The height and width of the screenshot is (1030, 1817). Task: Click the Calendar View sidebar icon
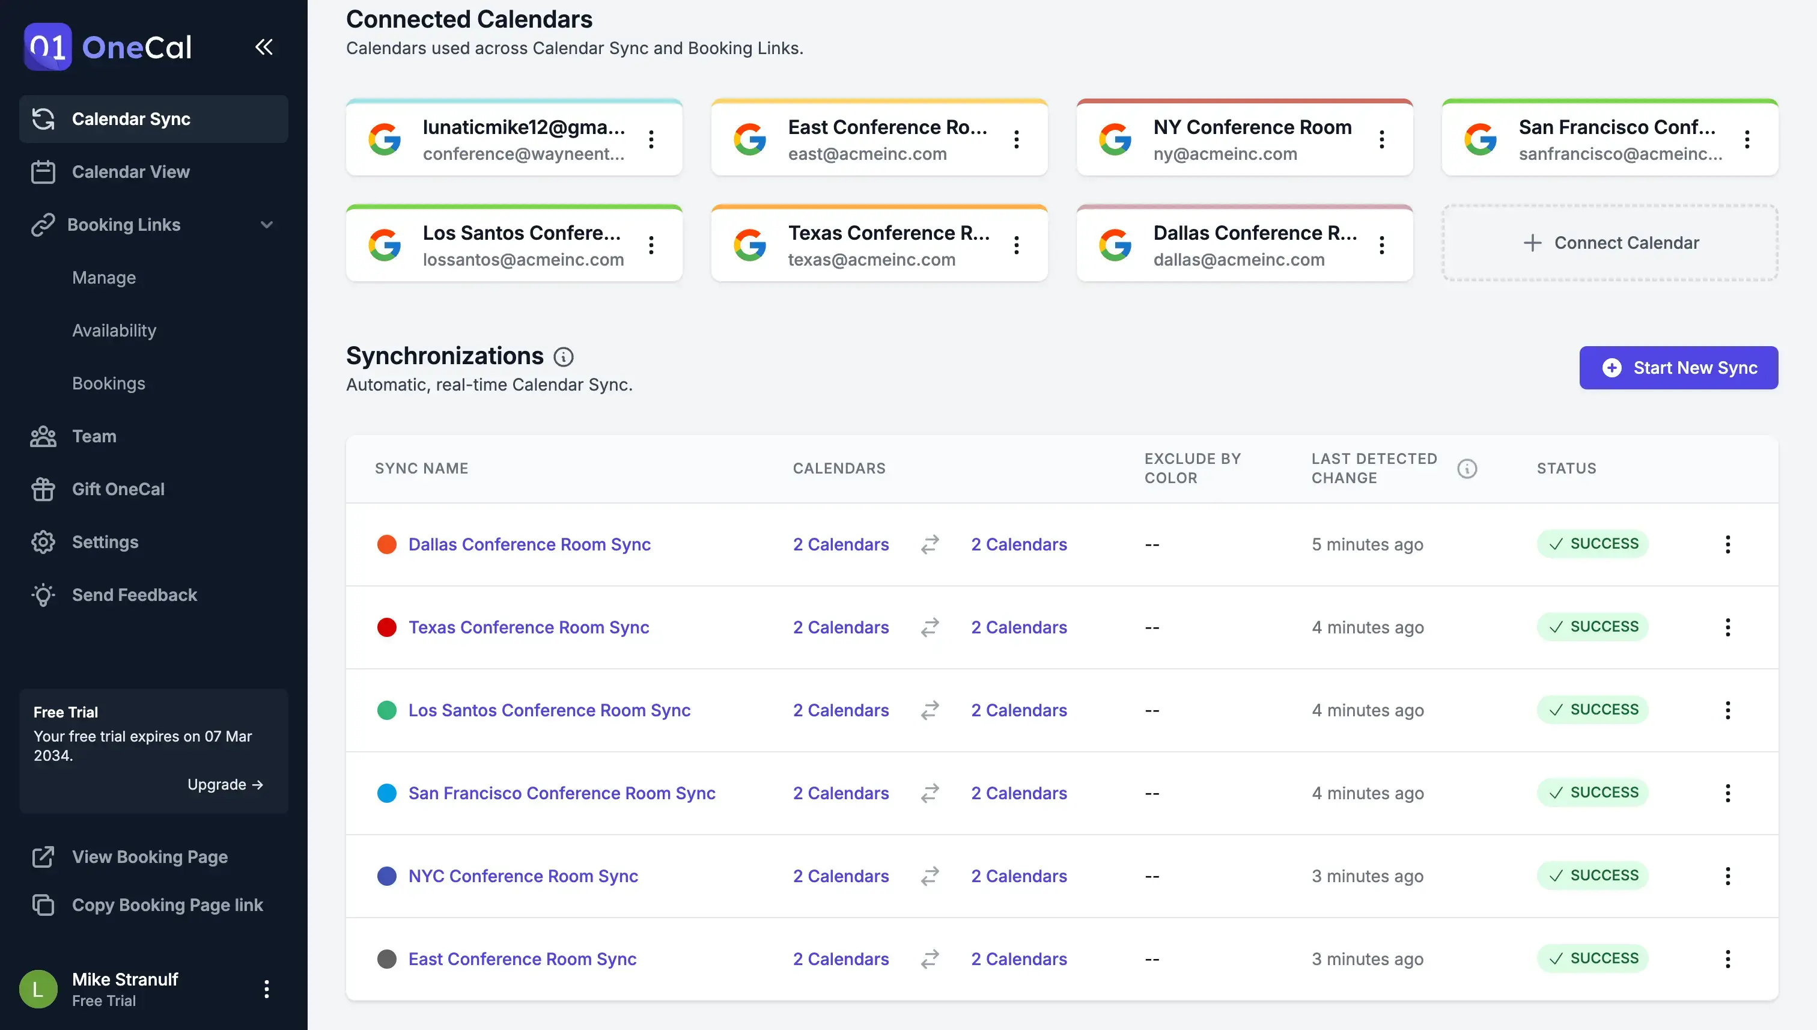43,171
